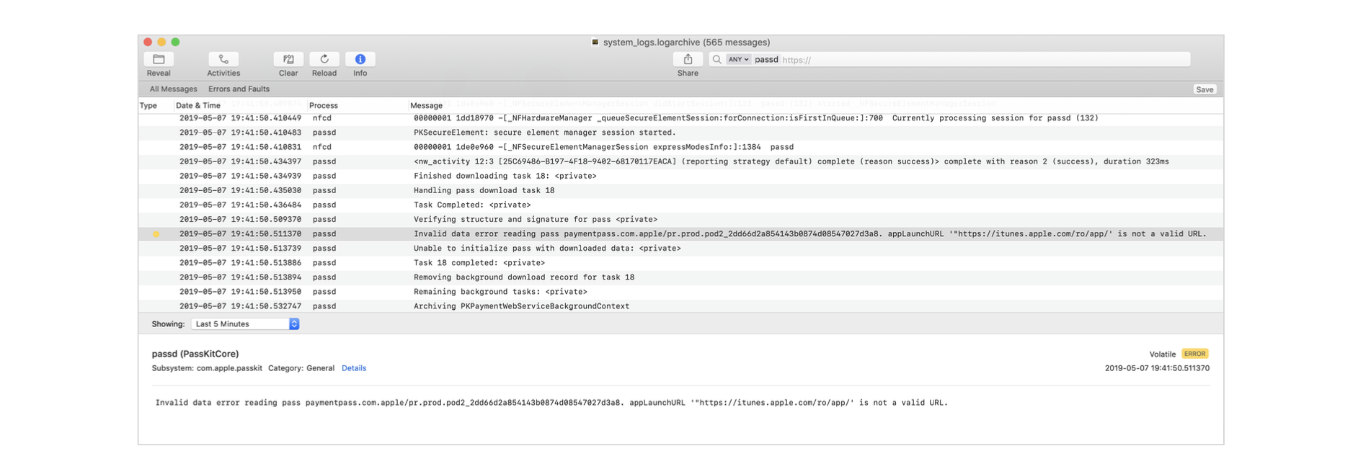
Task: Click the passd search token
Action: 766,60
